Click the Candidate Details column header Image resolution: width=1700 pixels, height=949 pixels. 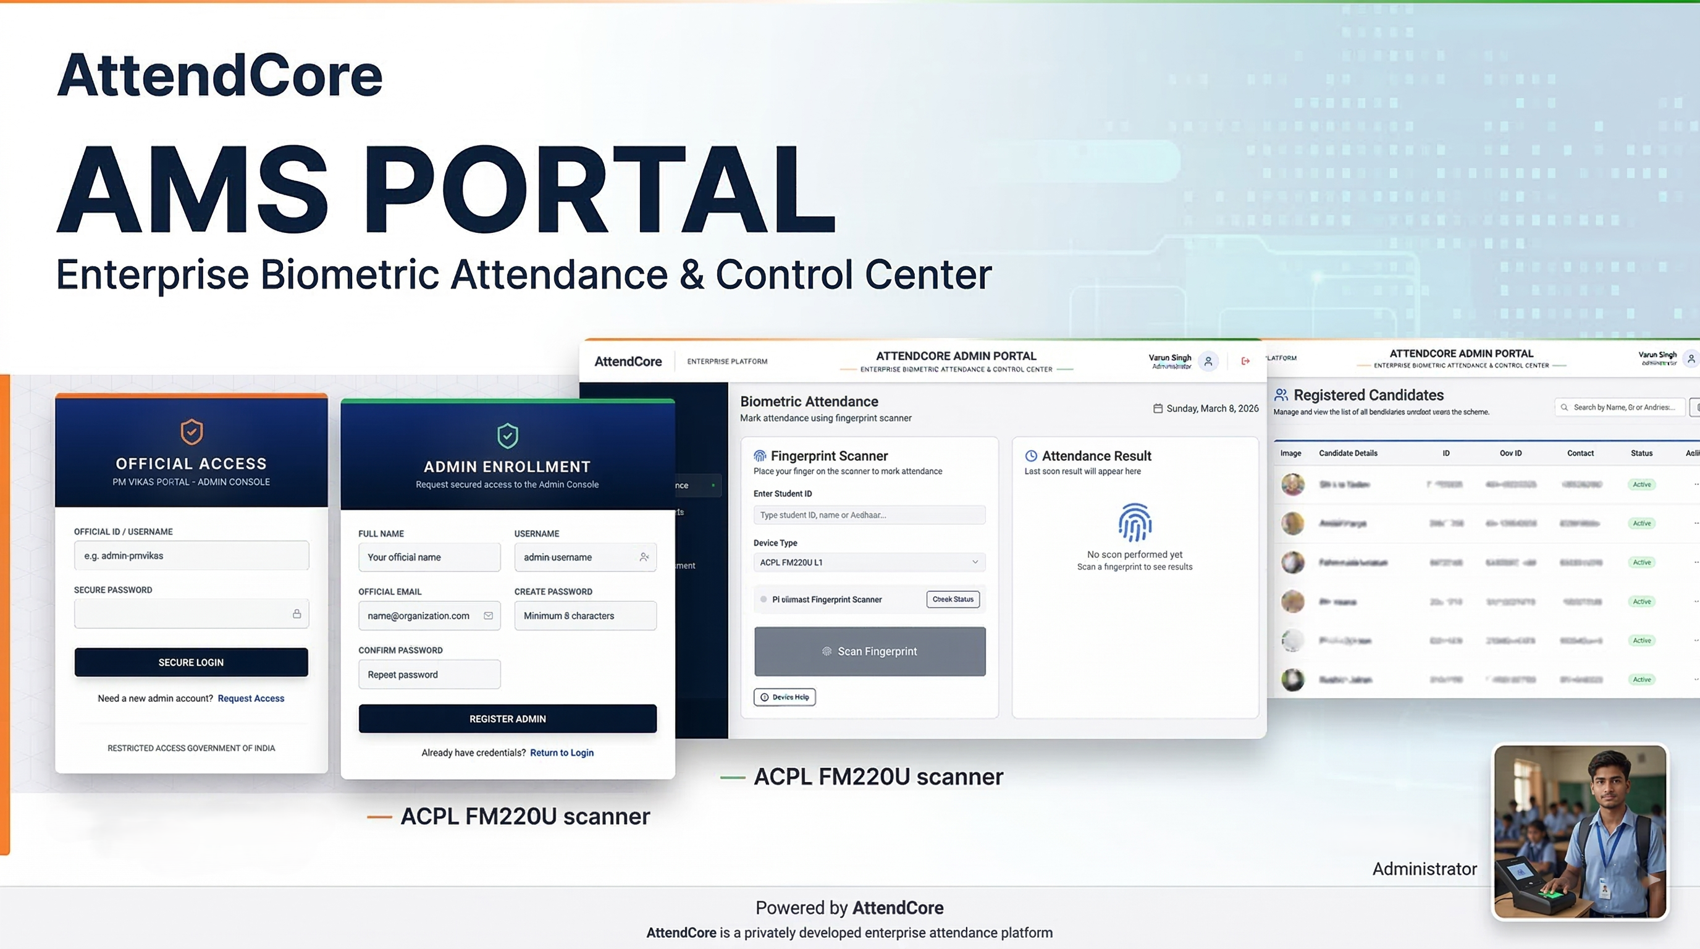click(x=1348, y=453)
